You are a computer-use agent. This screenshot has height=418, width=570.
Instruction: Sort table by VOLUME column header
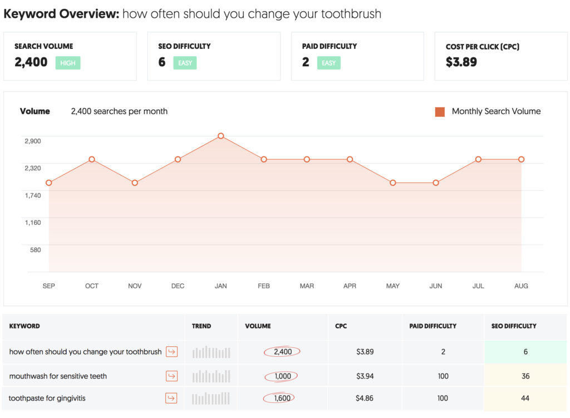[258, 326]
